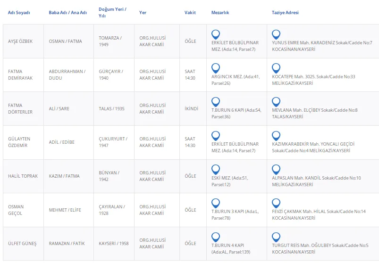Click cemetery location pin for Fatma Demirayak

pos(216,68)
